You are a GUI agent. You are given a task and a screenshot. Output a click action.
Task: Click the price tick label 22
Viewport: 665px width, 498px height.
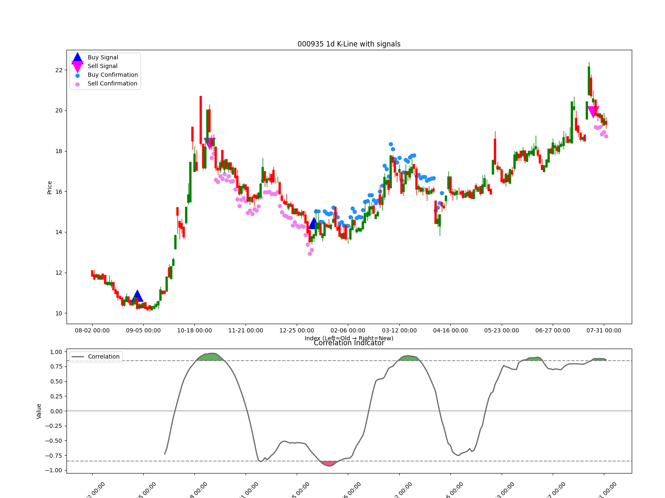click(59, 70)
